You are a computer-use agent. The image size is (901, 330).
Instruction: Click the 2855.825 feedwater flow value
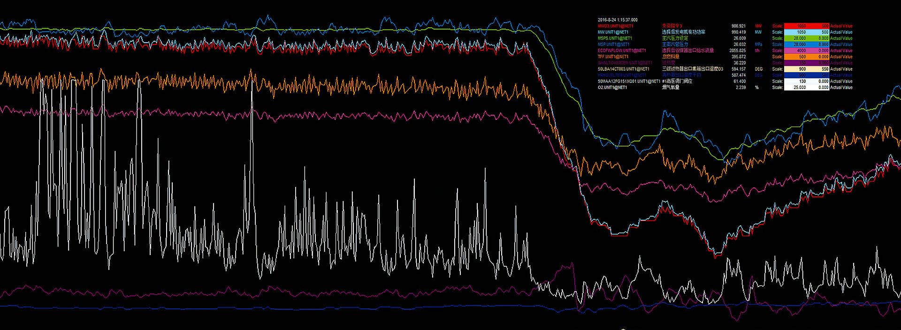point(737,51)
